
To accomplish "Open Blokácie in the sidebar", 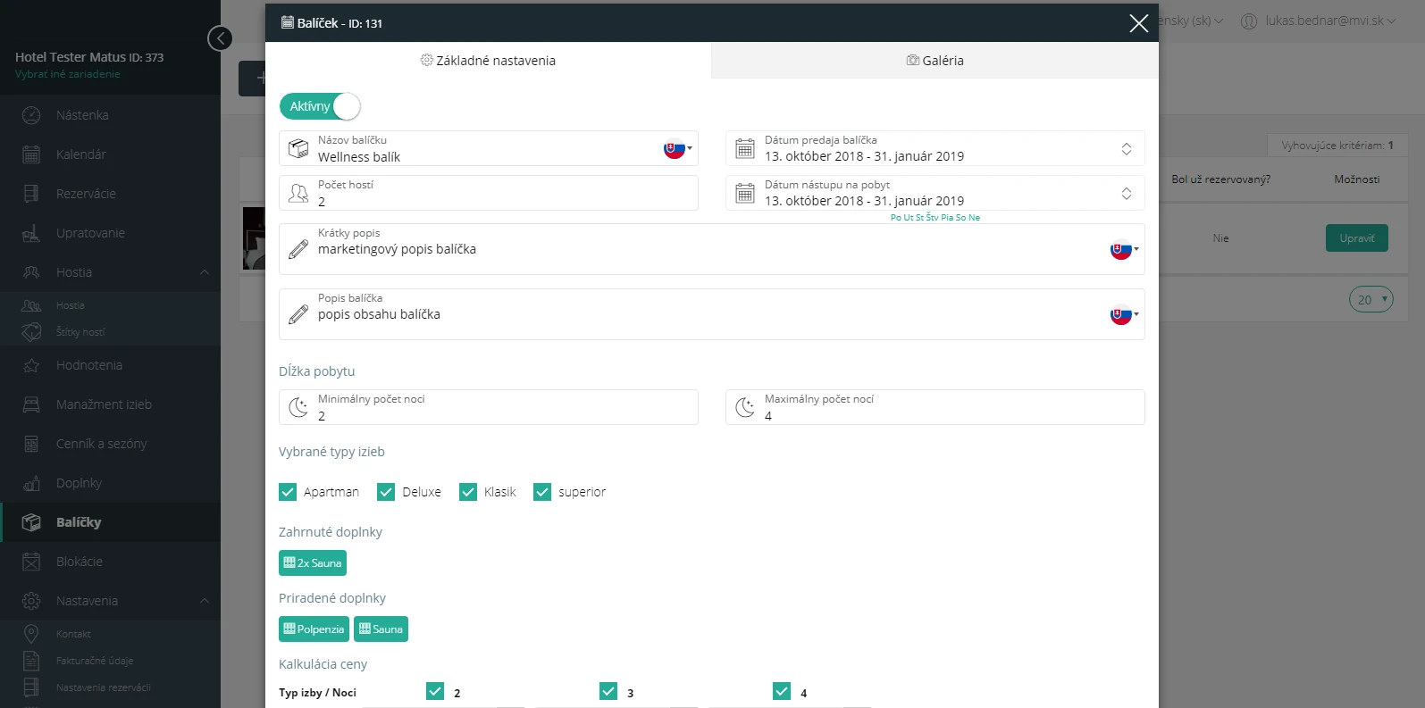I will pos(79,562).
